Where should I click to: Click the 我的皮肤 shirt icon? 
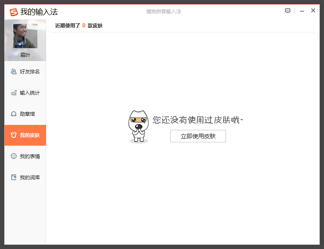[x=14, y=135]
